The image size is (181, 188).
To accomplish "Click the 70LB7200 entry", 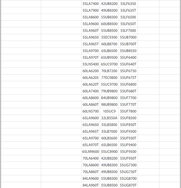I will (109, 71).
